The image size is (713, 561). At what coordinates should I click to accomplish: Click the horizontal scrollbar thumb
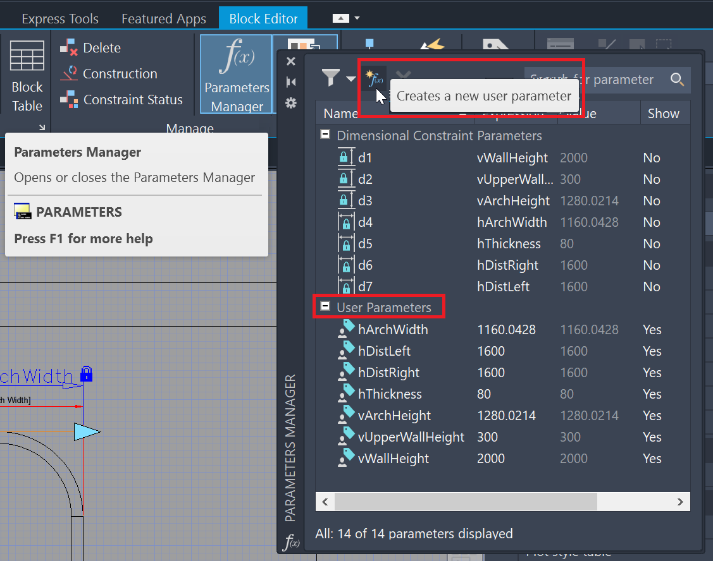click(466, 502)
